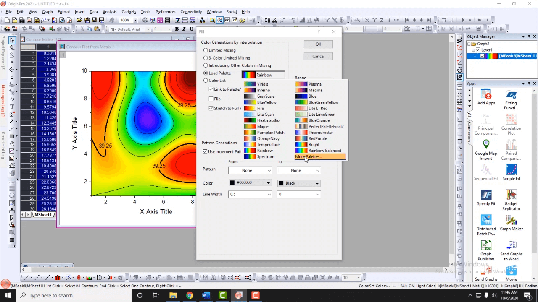Enable the Flip checkbox
538x302 pixels.
(x=211, y=99)
